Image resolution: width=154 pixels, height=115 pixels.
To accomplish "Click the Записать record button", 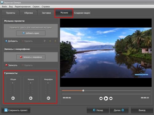I will (11, 65).
